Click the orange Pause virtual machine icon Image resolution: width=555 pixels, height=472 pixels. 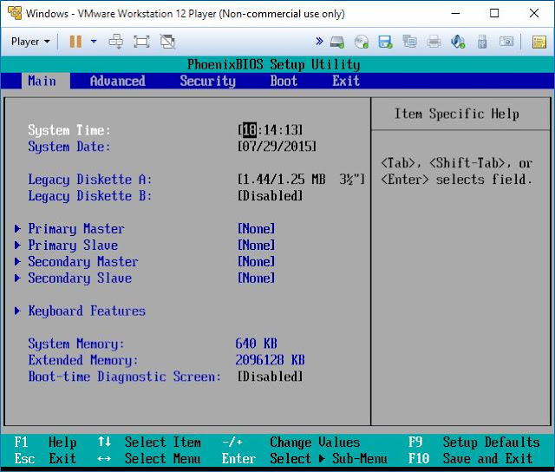point(75,42)
